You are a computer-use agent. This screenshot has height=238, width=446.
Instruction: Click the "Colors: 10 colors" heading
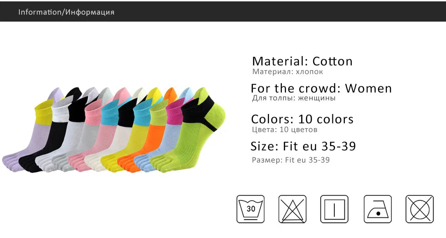pyautogui.click(x=302, y=119)
